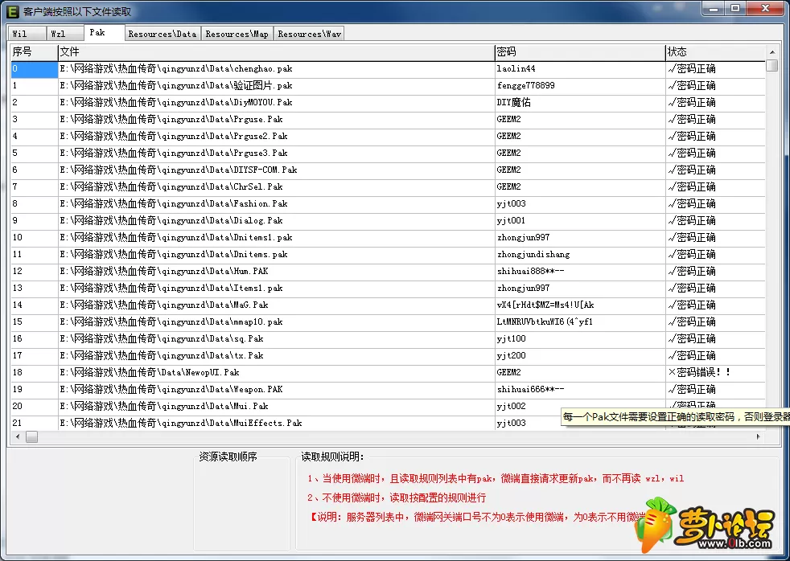Click the 密码 column header
This screenshot has width=790, height=561.
click(580, 51)
